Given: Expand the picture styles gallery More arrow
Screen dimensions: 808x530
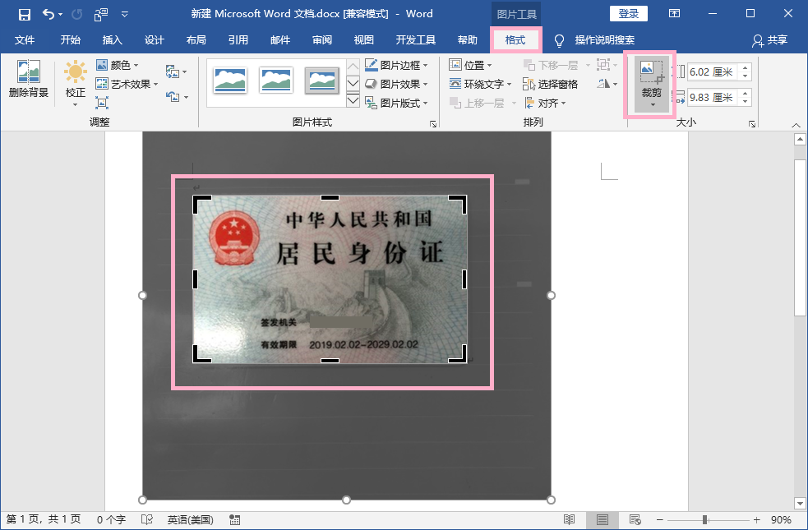Looking at the screenshot, I should click(353, 100).
